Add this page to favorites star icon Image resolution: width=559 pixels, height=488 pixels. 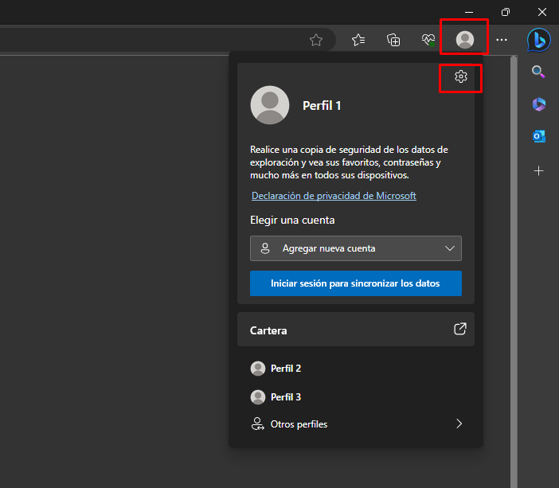[316, 40]
